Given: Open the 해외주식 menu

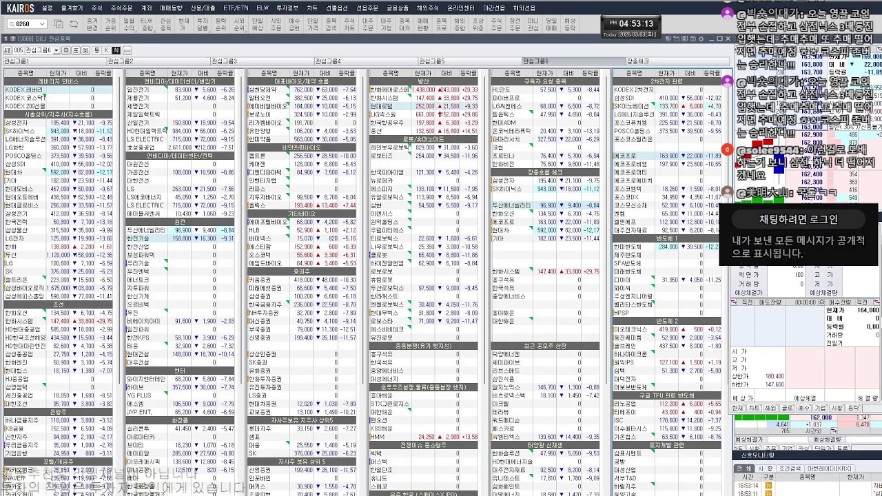Looking at the screenshot, I should (x=428, y=8).
